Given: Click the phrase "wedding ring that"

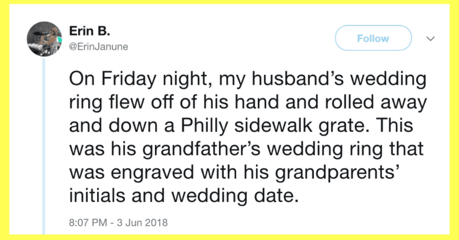Looking at the screenshot, I should [x=345, y=149].
